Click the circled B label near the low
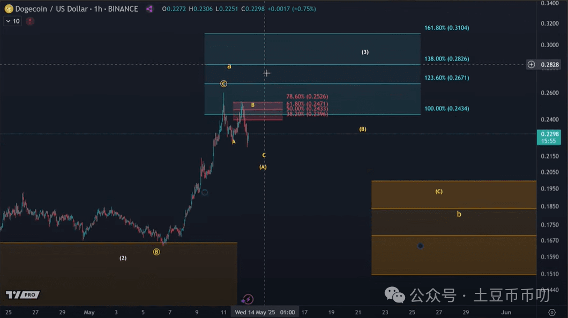The width and height of the screenshot is (568, 318). pos(156,252)
